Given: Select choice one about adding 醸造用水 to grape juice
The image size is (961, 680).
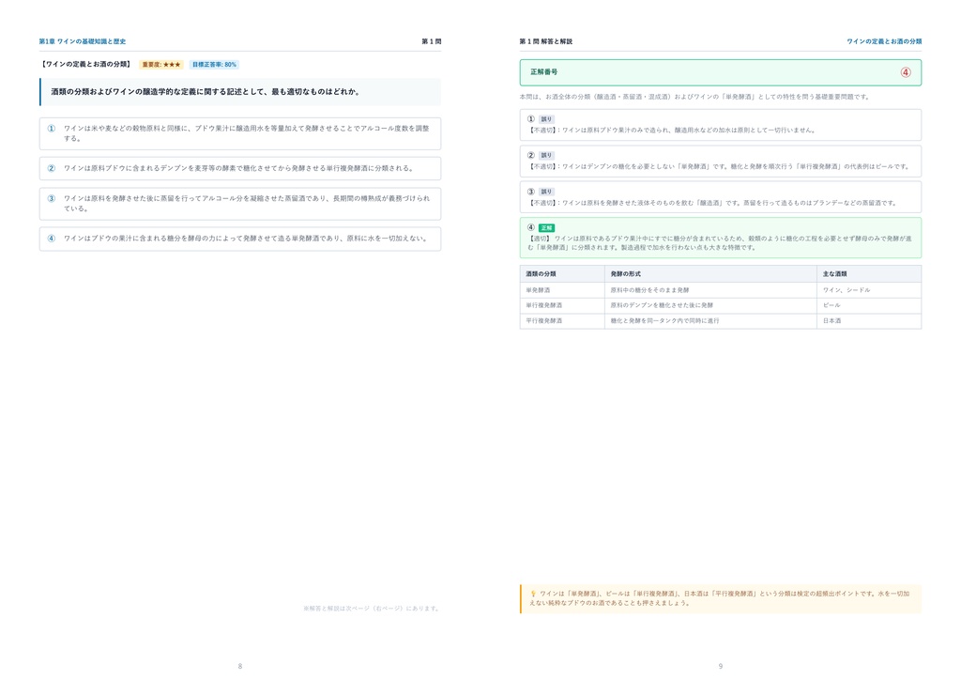Looking at the screenshot, I should click(240, 133).
